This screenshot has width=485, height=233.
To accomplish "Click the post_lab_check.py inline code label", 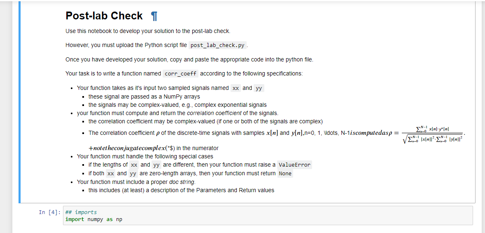I will click(x=217, y=45).
